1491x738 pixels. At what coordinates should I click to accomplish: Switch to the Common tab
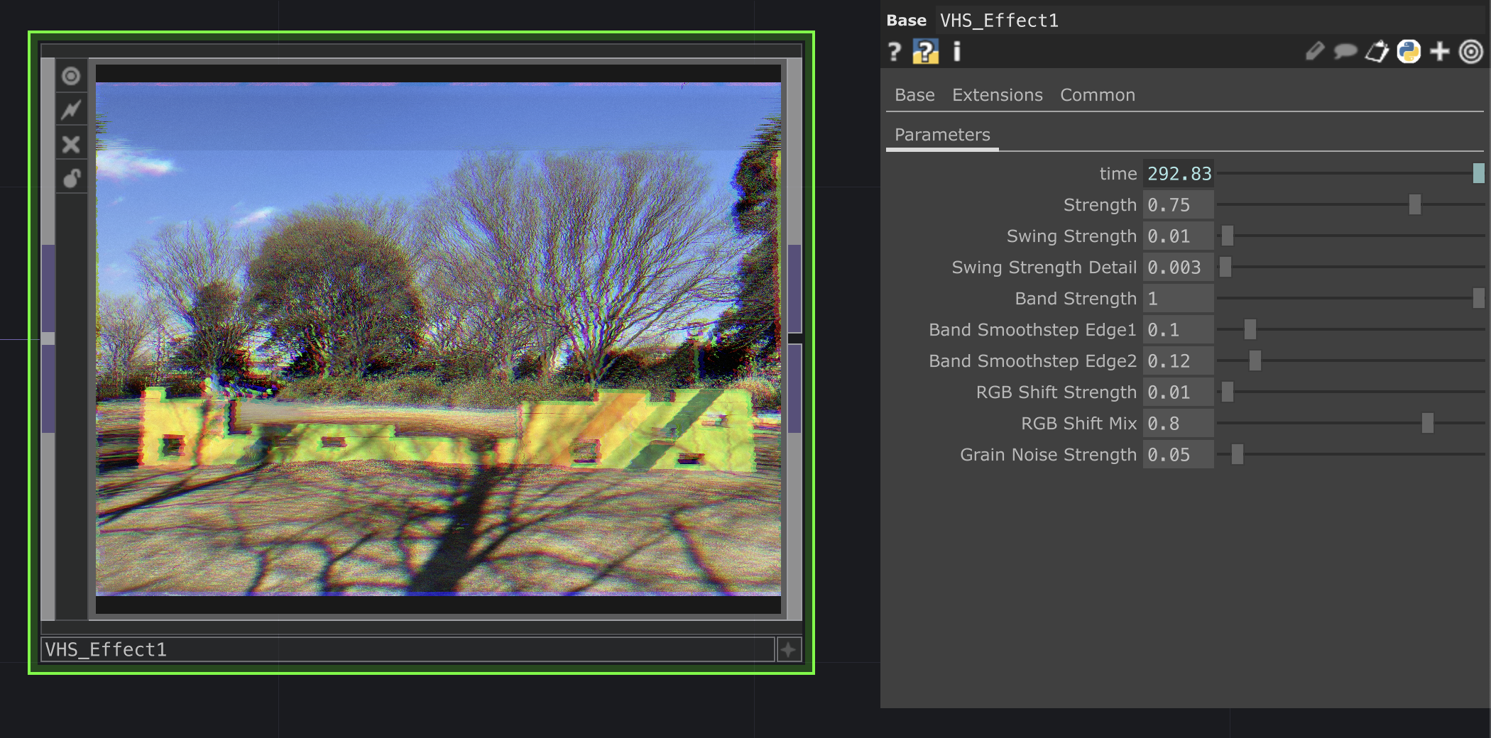pyautogui.click(x=1097, y=95)
